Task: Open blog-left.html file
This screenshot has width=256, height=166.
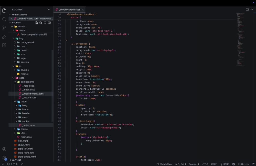Action: pos(25,149)
